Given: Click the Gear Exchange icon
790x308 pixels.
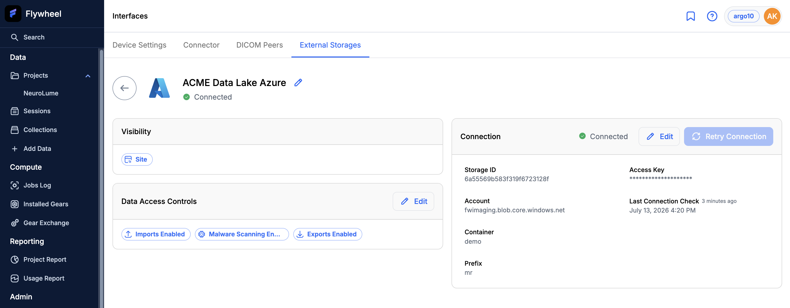Looking at the screenshot, I should pyautogui.click(x=14, y=223).
